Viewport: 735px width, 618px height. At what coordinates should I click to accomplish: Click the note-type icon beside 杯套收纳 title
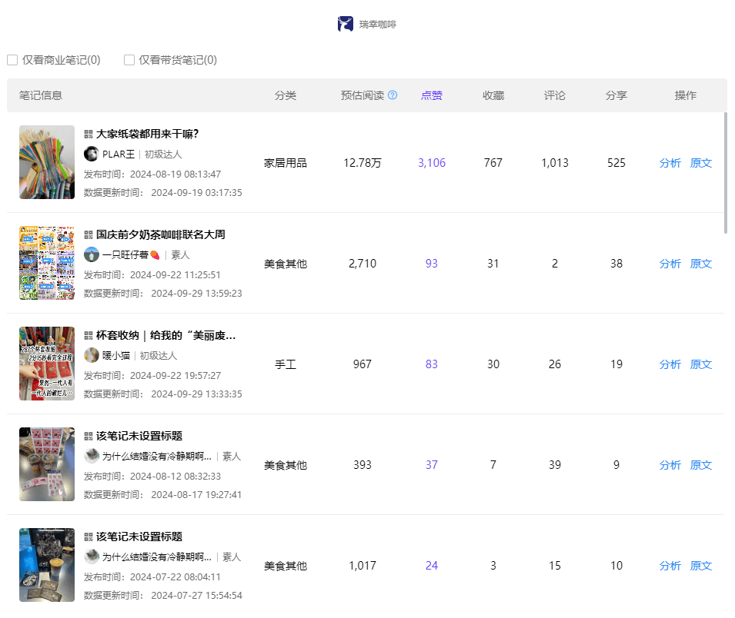pos(89,336)
